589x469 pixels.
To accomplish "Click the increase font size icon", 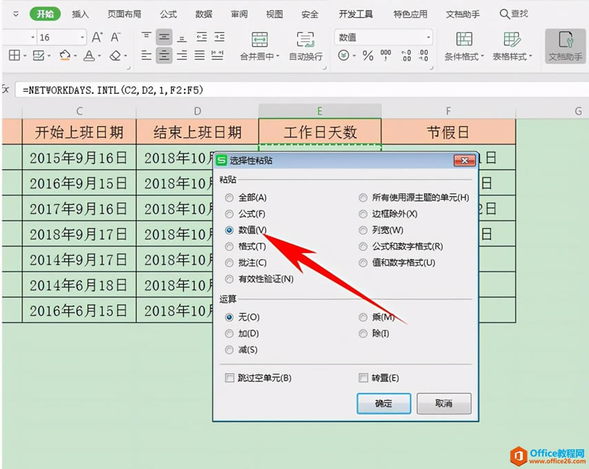I will [x=97, y=37].
